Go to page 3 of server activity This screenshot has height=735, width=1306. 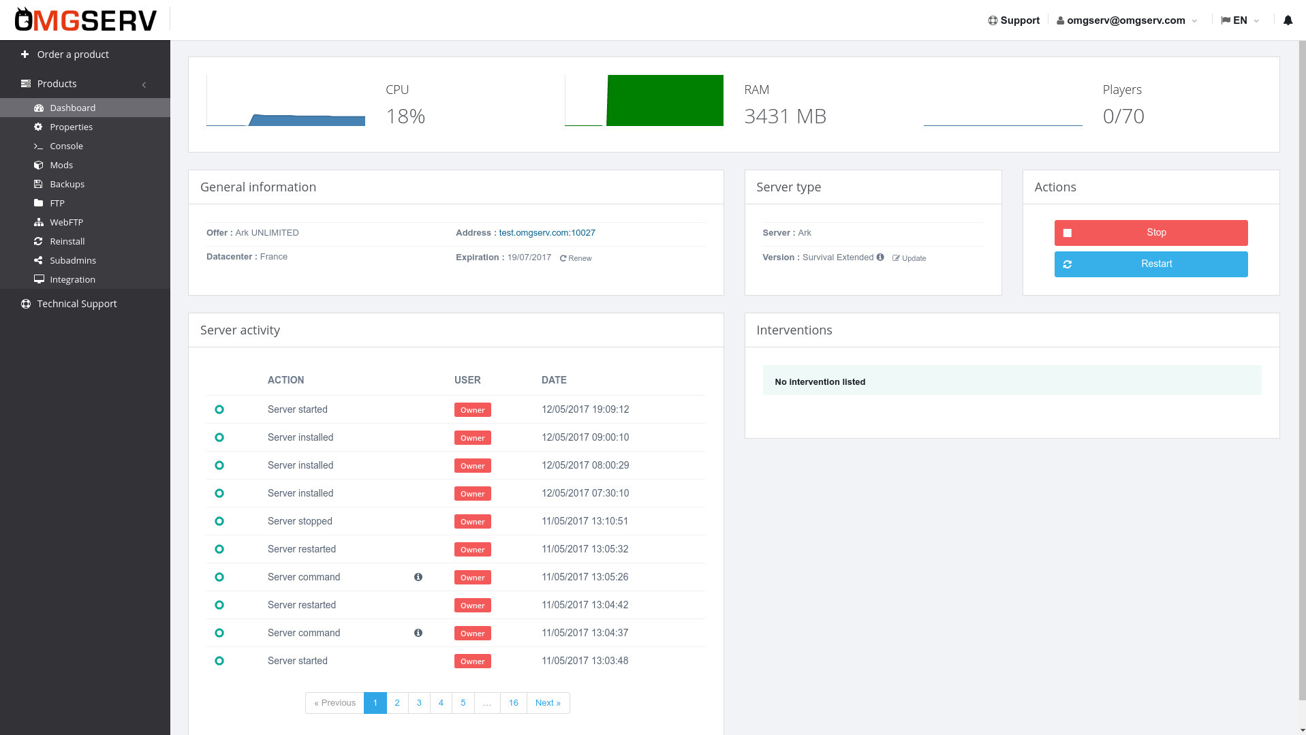point(419,703)
